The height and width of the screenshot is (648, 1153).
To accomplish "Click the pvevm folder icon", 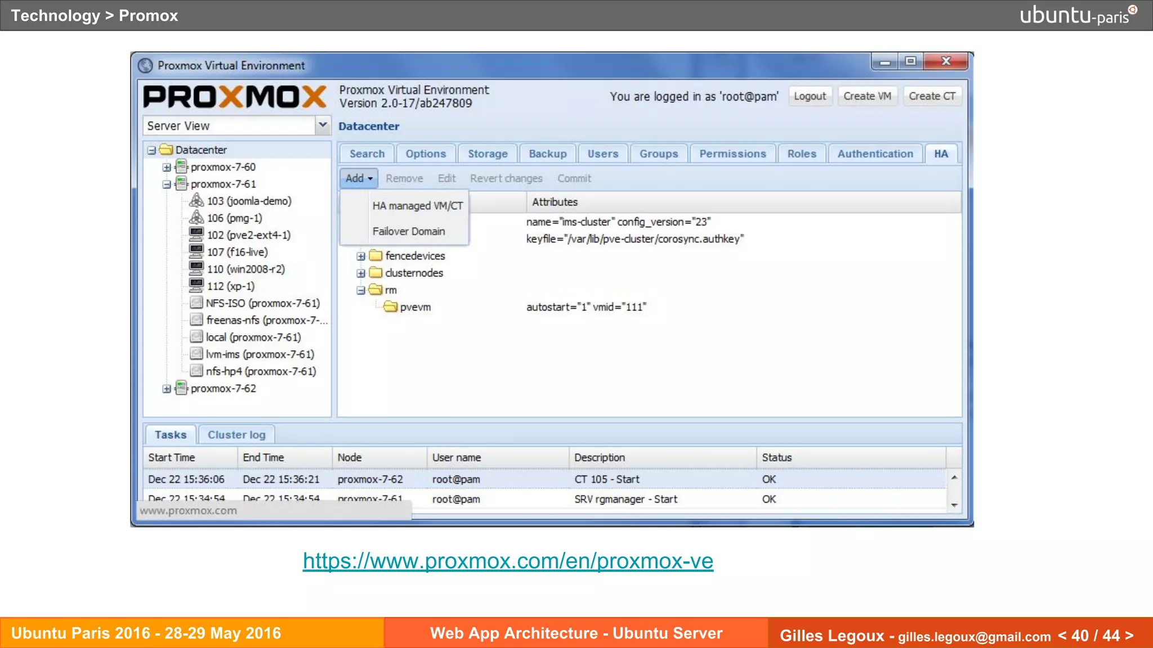I will pos(390,307).
